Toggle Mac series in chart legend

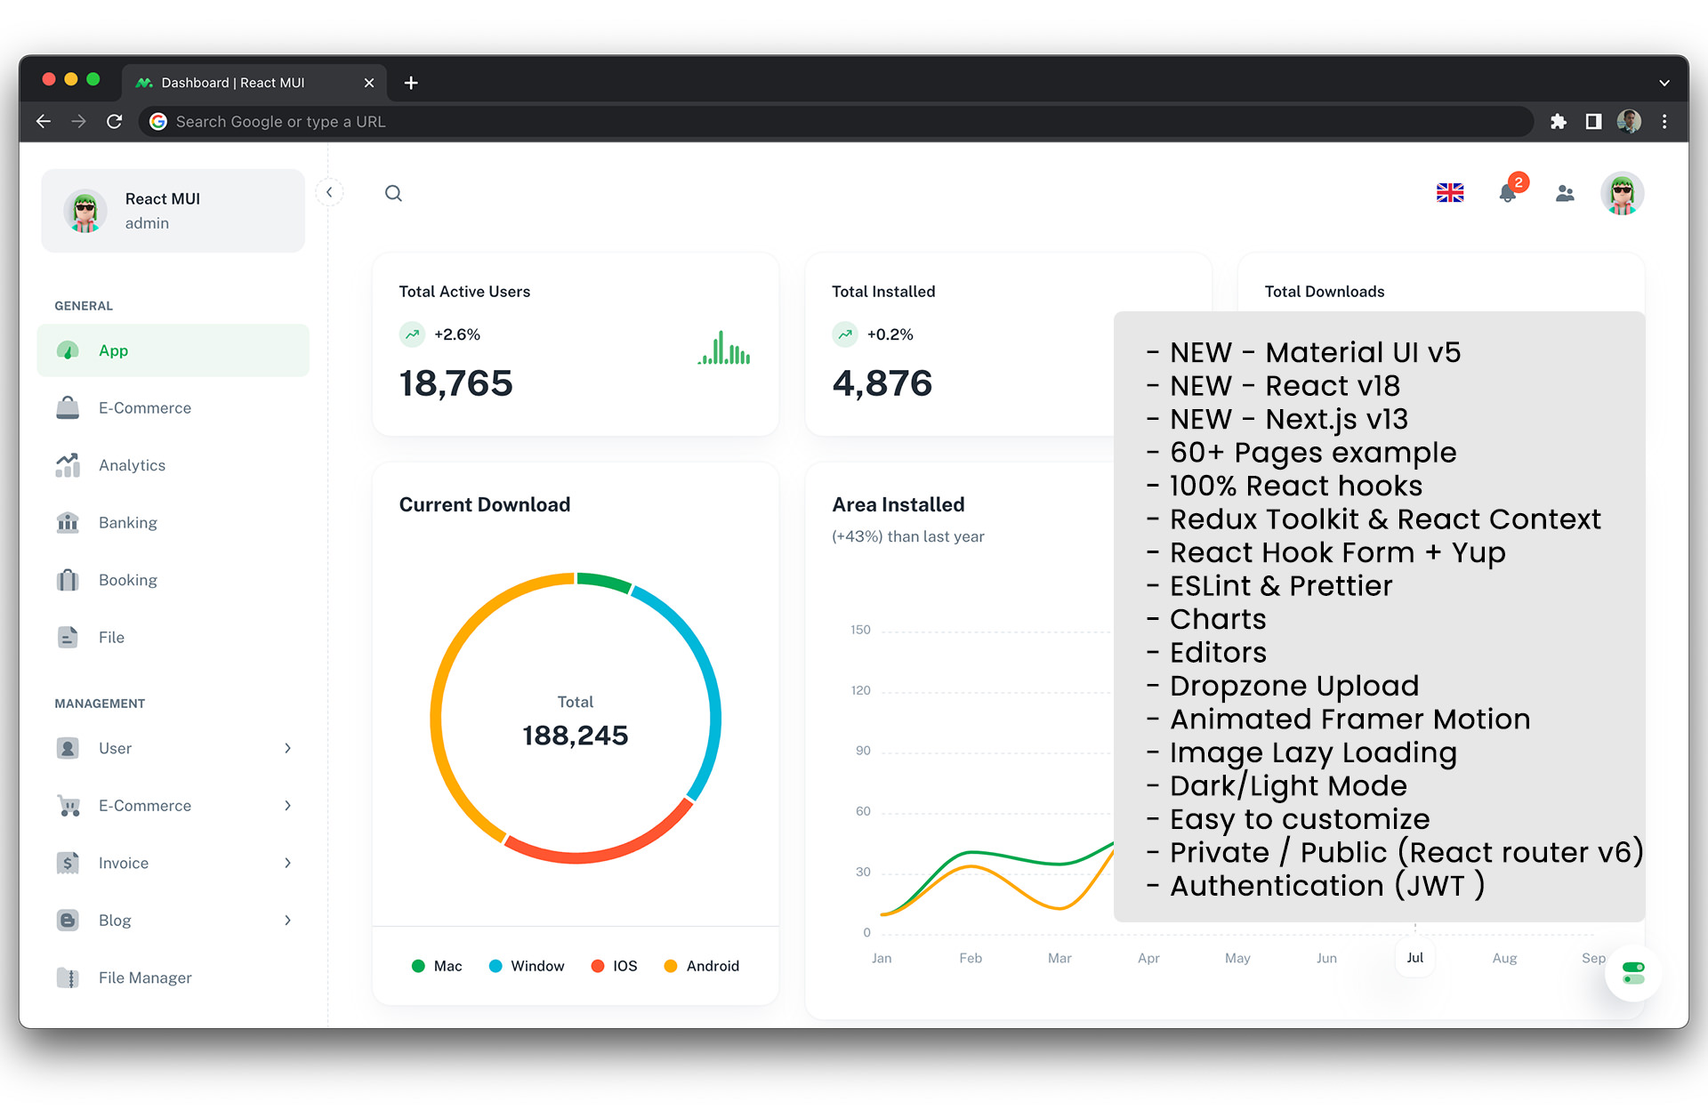[x=437, y=966]
